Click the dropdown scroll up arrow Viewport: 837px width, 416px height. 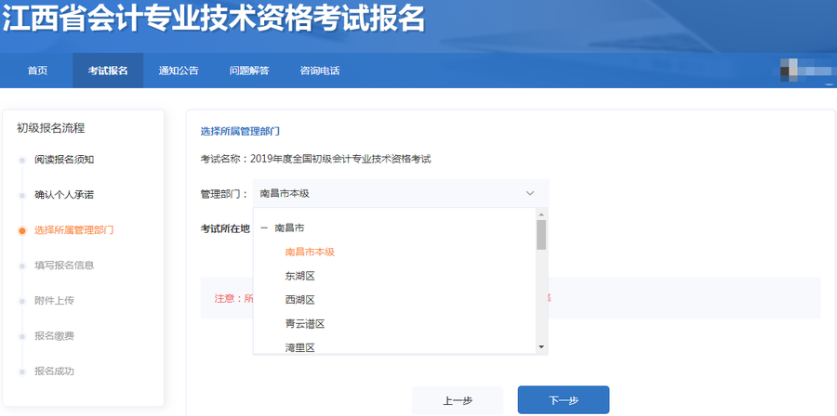tap(541, 214)
